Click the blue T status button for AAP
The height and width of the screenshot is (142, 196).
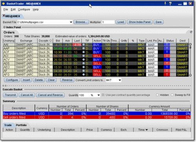click(167, 48)
